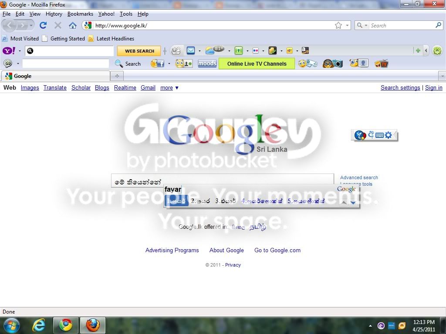Open Yahoo toolbar settings gear icon
446x334 pixels.
(437, 51)
